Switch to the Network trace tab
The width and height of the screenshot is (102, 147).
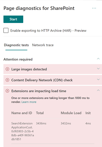pyautogui.click(x=43, y=45)
